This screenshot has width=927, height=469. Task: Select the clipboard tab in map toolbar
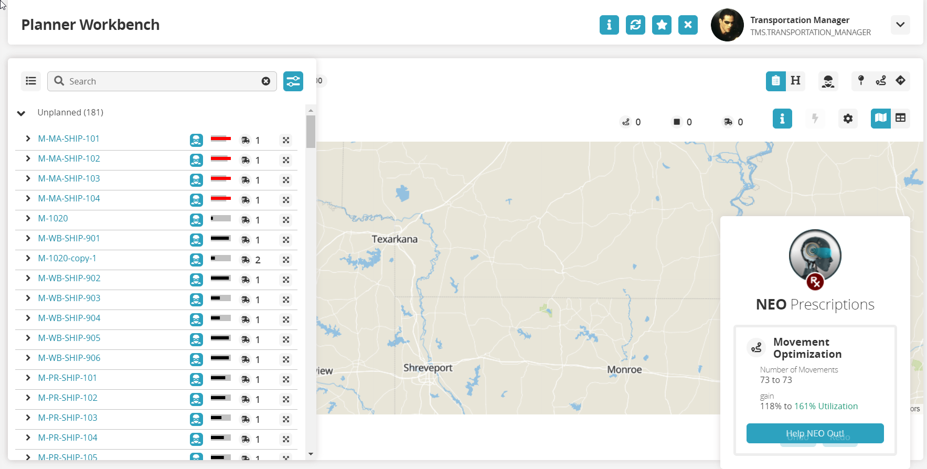[775, 81]
